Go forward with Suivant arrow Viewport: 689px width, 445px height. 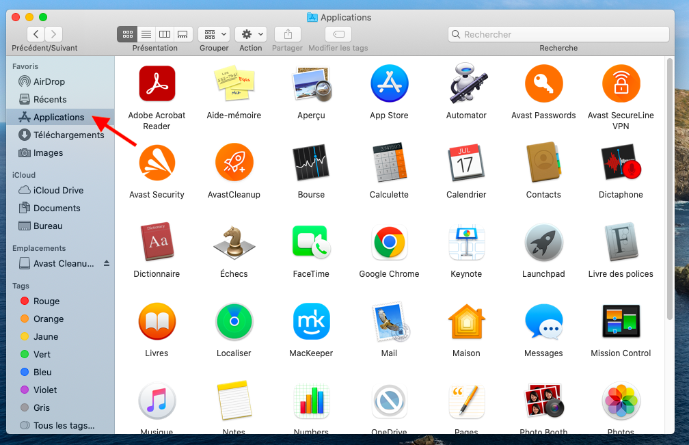coord(53,34)
